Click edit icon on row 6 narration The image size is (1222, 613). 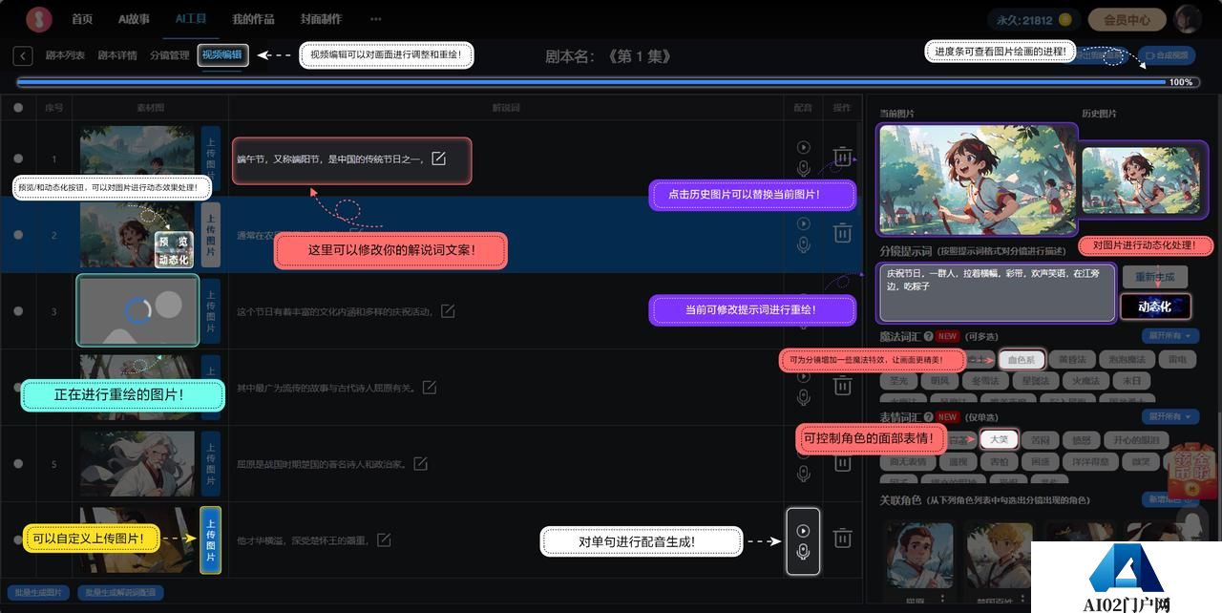pyautogui.click(x=384, y=540)
